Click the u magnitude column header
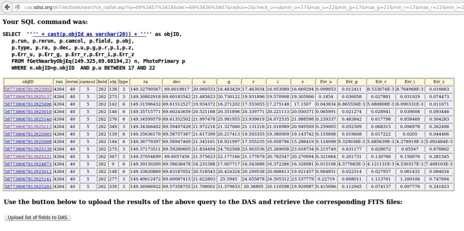The height and width of the screenshot is (231, 464). 203,82
